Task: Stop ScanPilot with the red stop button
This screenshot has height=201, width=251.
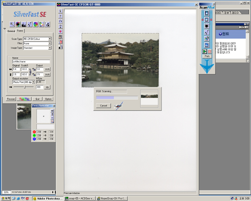Action: pyautogui.click(x=209, y=52)
